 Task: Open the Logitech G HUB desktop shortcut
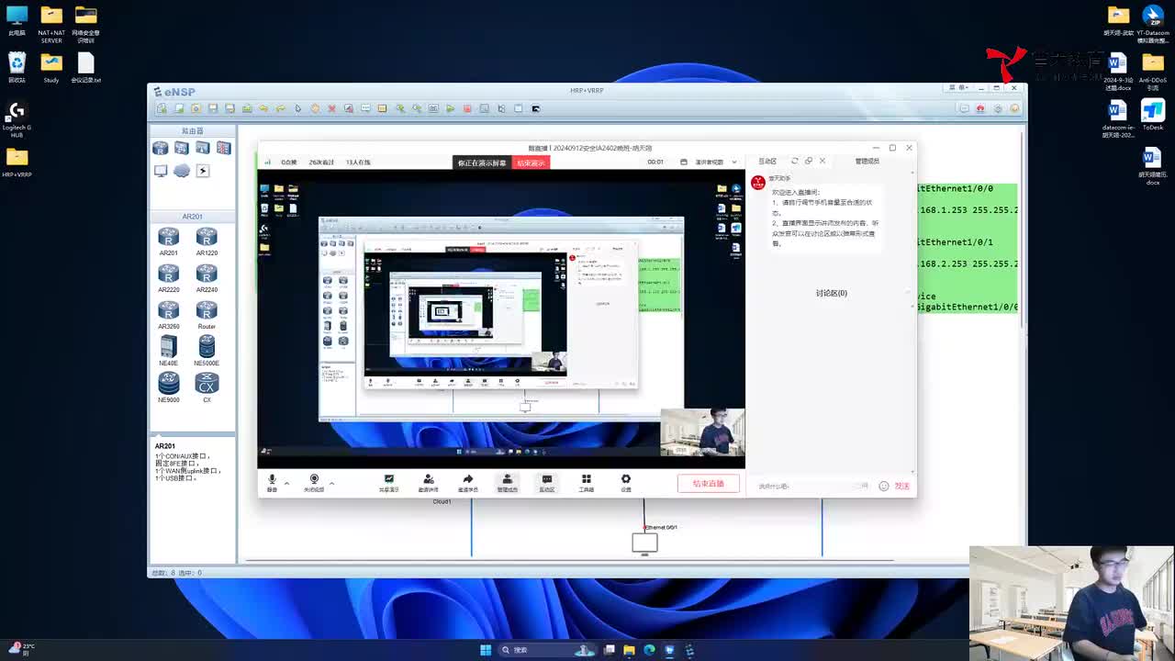tap(17, 118)
